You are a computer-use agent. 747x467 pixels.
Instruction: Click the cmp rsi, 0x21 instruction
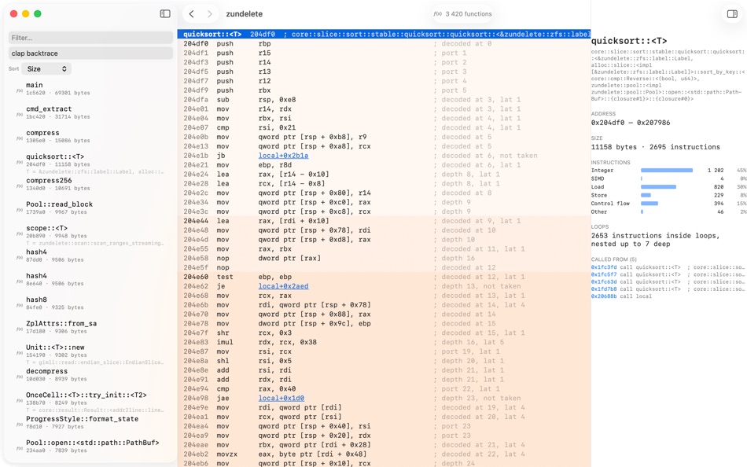[x=384, y=127]
